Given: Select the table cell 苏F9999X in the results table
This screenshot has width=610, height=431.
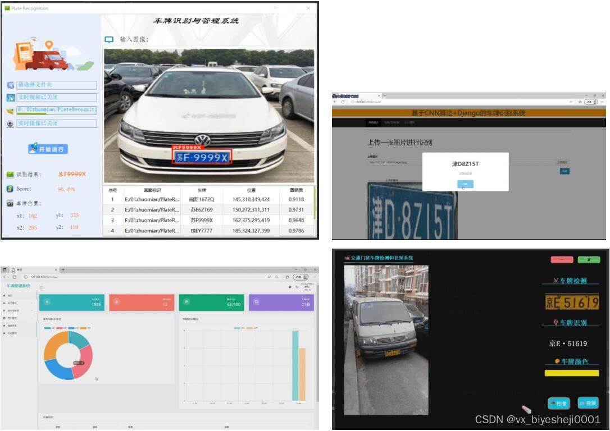Looking at the screenshot, I should click(202, 221).
